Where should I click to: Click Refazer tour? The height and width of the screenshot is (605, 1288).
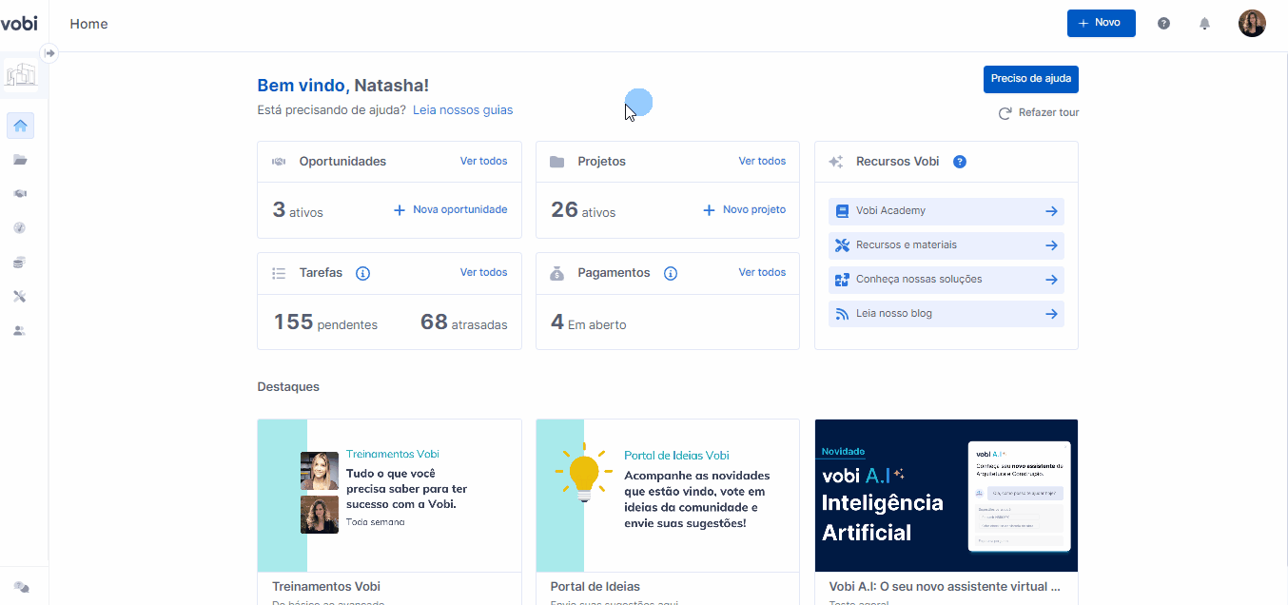pyautogui.click(x=1039, y=113)
